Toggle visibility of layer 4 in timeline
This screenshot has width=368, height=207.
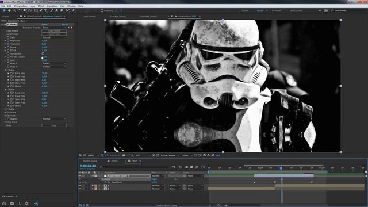coord(80,185)
